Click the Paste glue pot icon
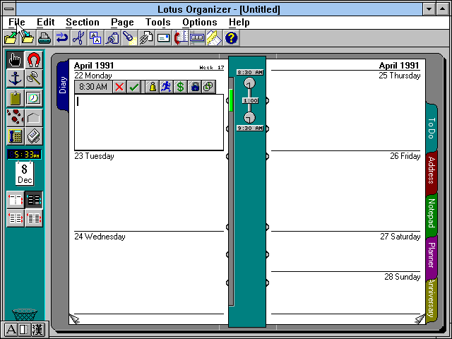 coord(112,38)
